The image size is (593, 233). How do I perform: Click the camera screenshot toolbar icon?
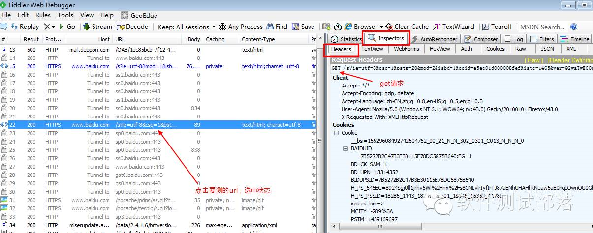coord(326,27)
